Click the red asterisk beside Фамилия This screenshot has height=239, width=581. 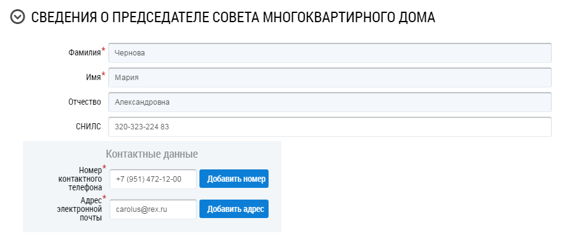[x=103, y=50]
